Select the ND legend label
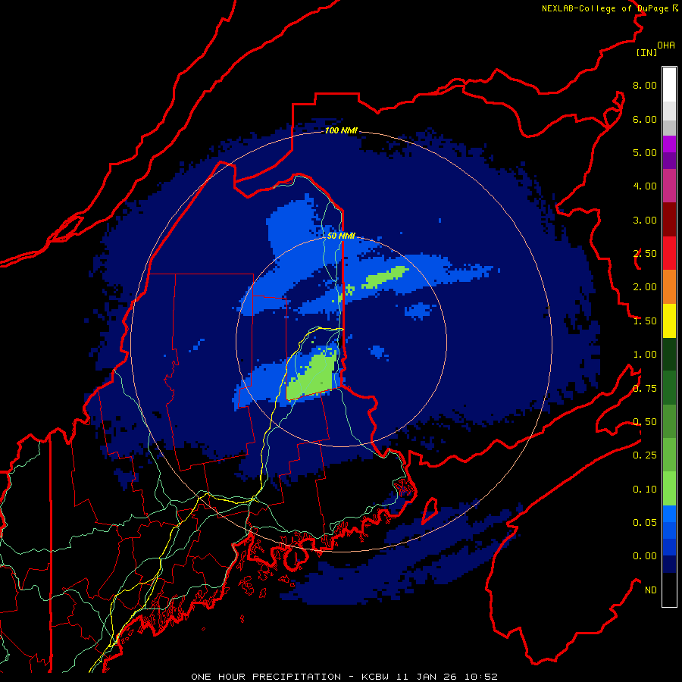Image resolution: width=682 pixels, height=682 pixels. pos(651,590)
